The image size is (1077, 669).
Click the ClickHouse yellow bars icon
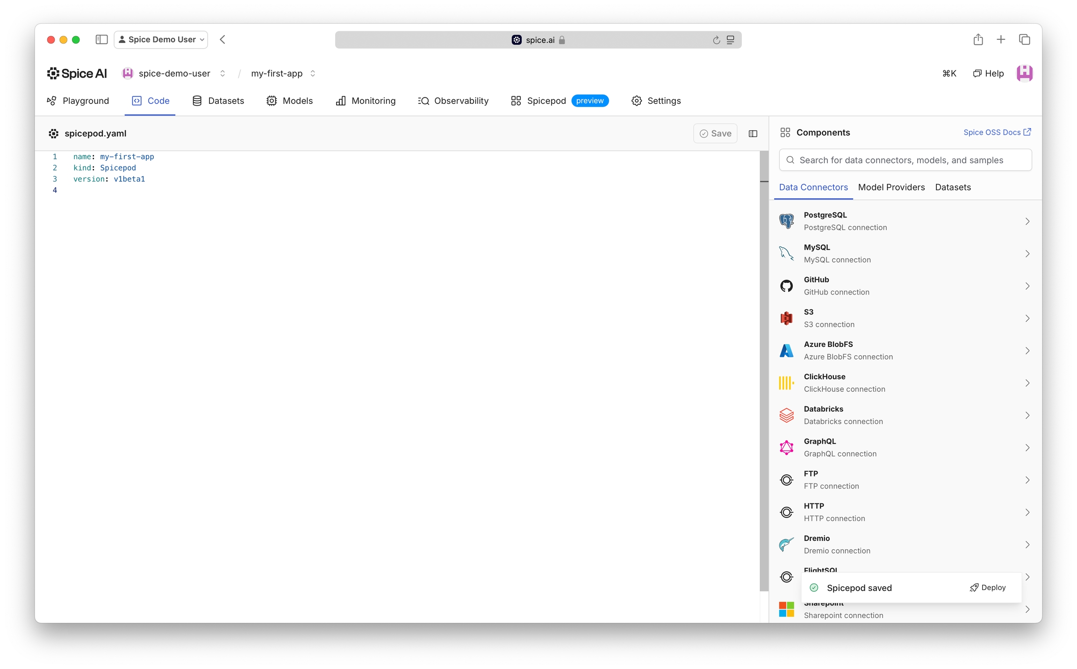pyautogui.click(x=786, y=383)
